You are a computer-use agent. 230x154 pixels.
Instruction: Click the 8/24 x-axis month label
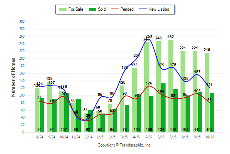[40, 137]
